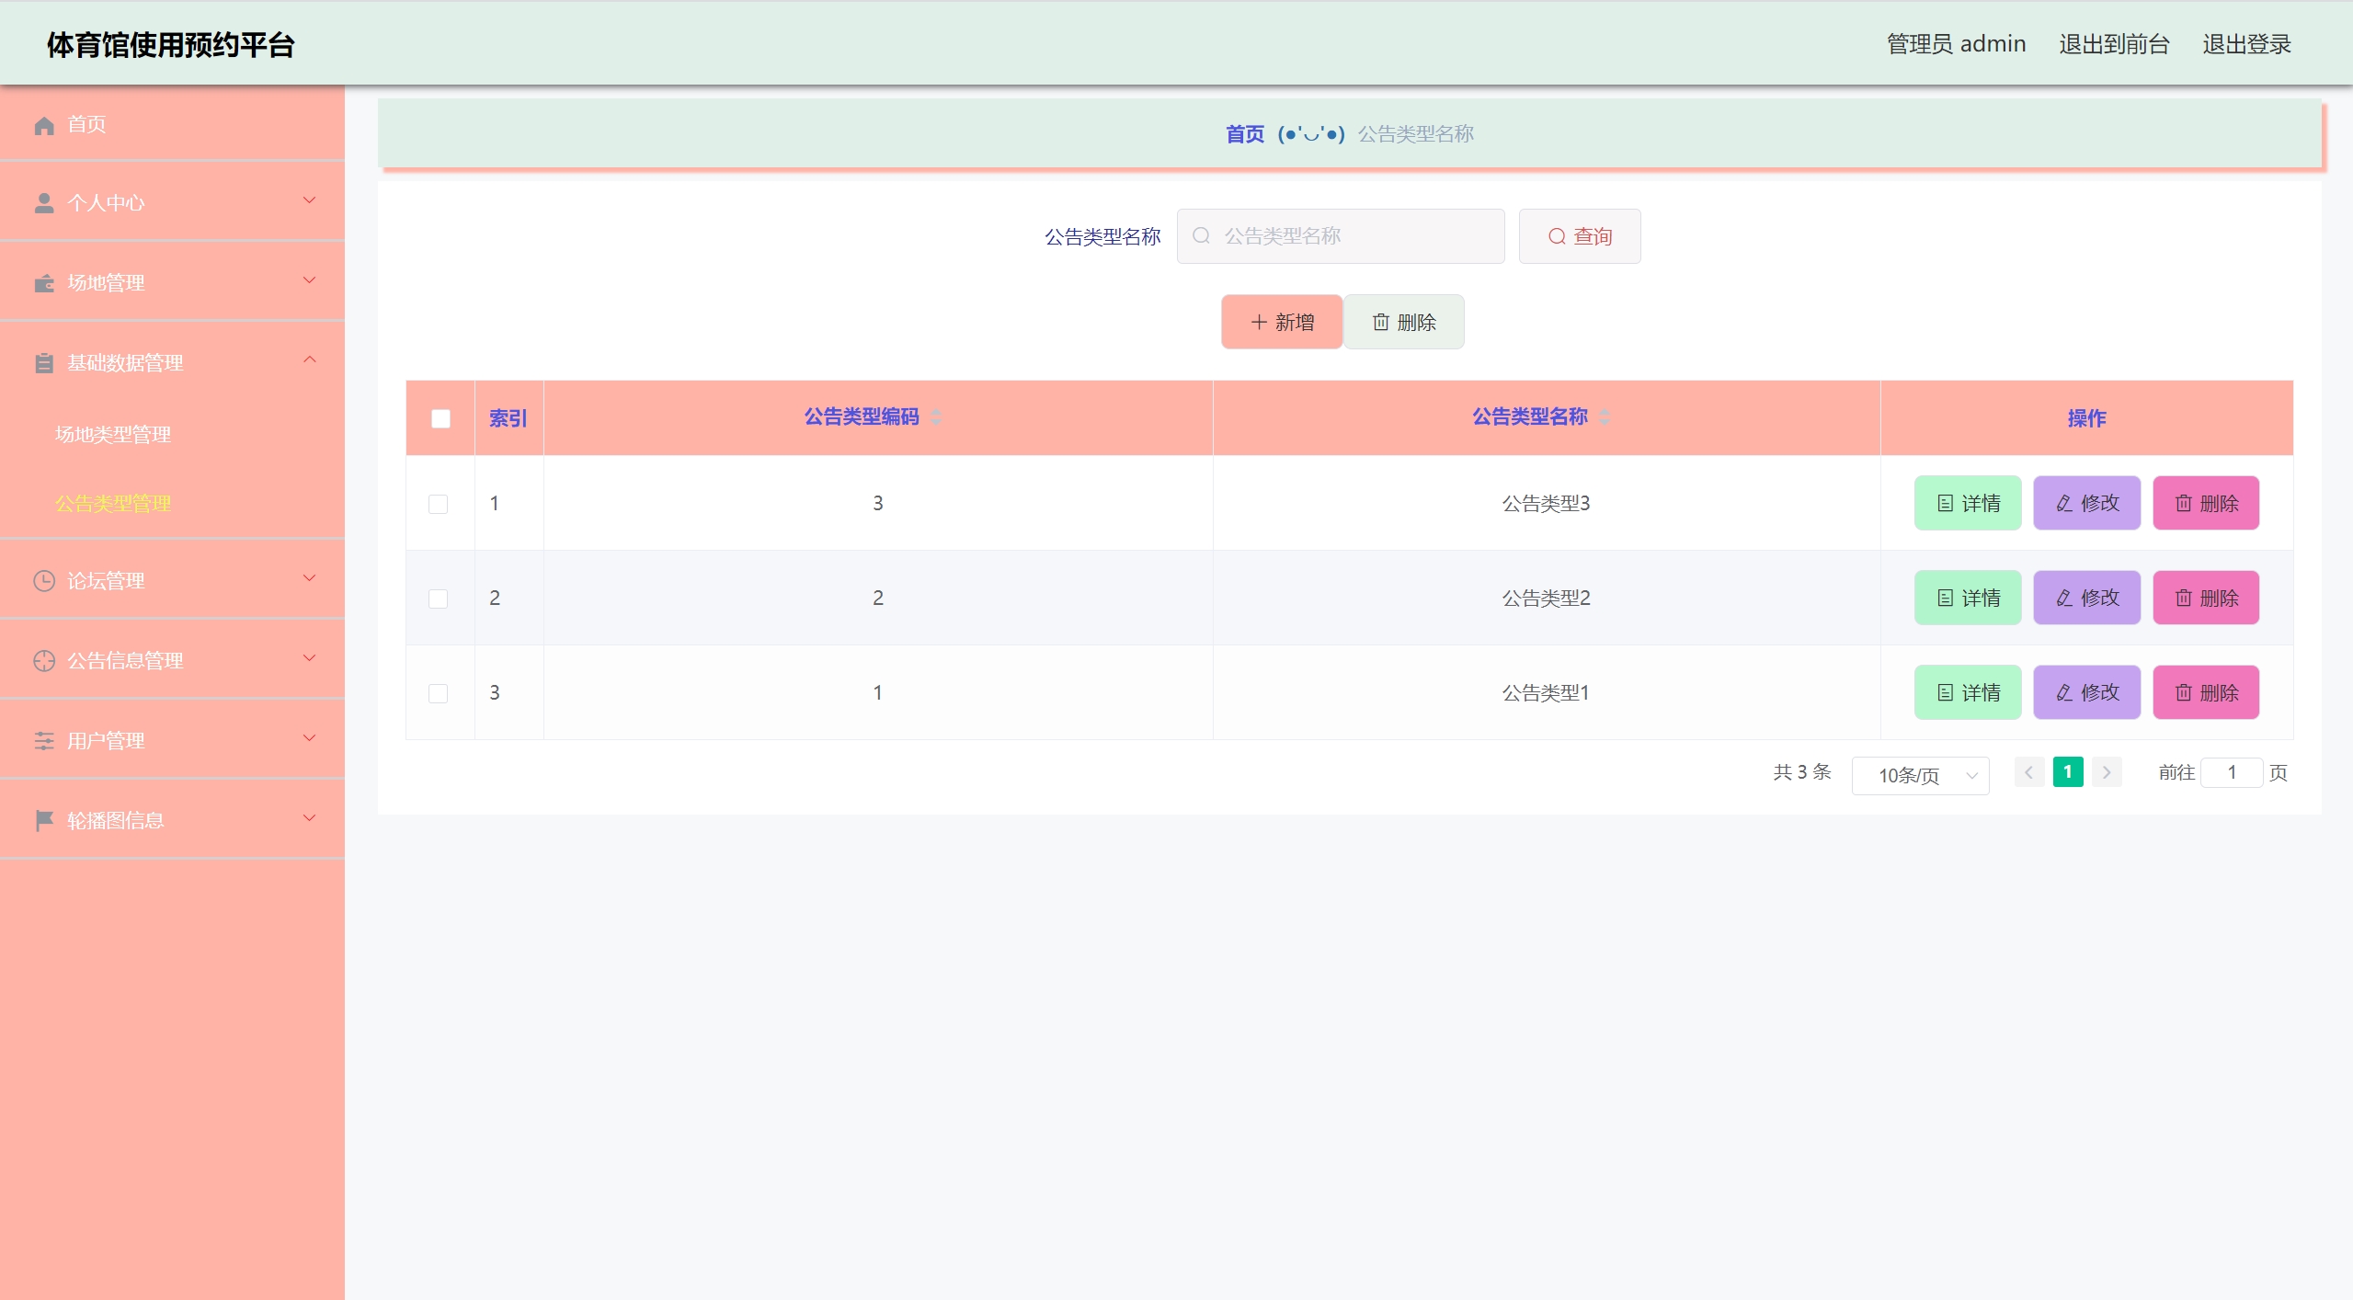Image resolution: width=2353 pixels, height=1300 pixels.
Task: Click the sliders icon beside 用户管理
Action: coord(43,741)
